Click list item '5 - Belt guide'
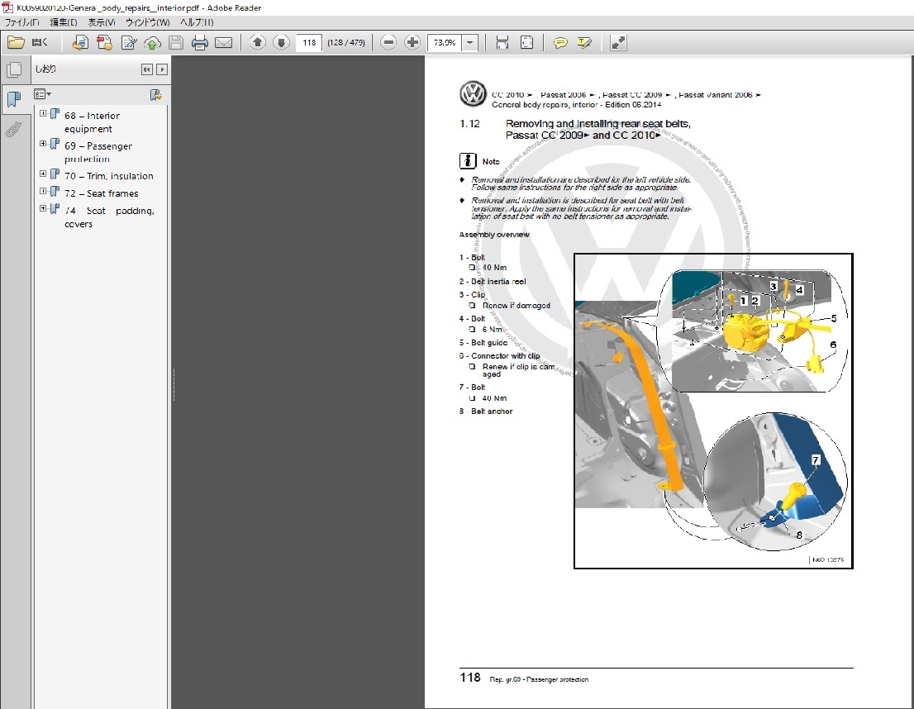The width and height of the screenshot is (914, 709). [x=483, y=343]
